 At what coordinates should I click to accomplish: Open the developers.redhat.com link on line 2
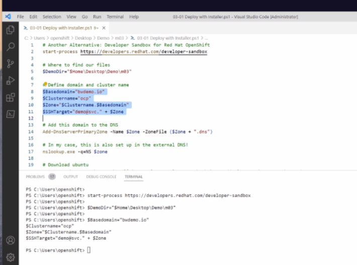pyautogui.click(x=144, y=51)
